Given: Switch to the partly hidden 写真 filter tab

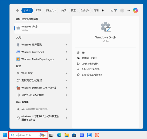Looking at the screenshot, I should pyautogui.click(x=95, y=10).
